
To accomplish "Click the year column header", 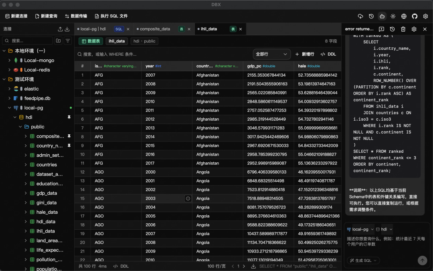I will (167, 66).
